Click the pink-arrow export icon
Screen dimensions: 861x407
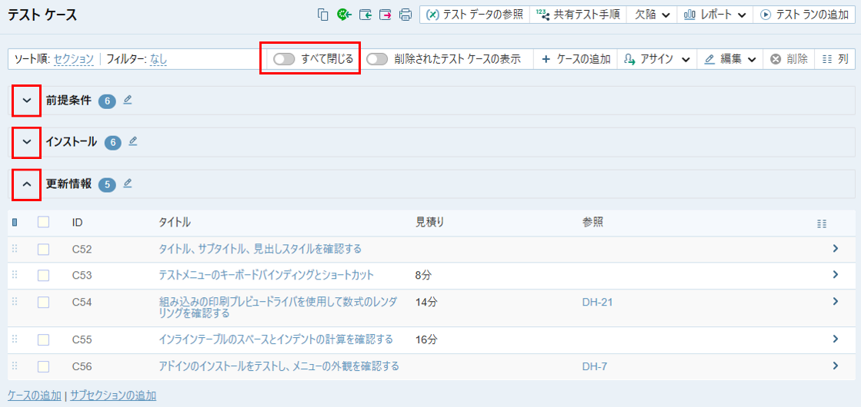coord(385,15)
